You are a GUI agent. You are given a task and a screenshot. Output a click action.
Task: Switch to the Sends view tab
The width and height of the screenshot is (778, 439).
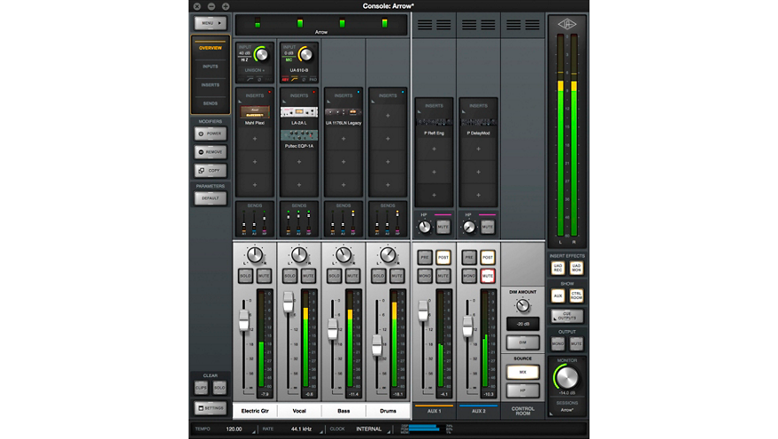coord(211,104)
